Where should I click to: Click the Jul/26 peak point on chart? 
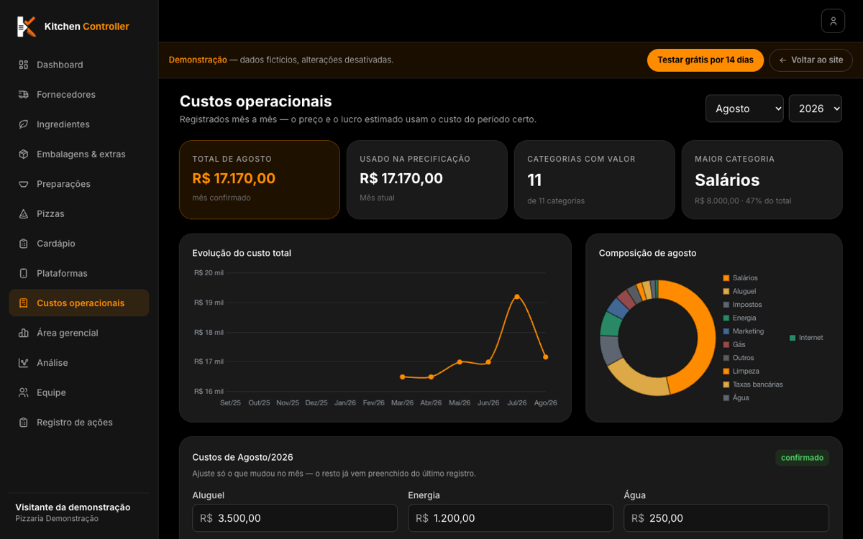pos(517,296)
